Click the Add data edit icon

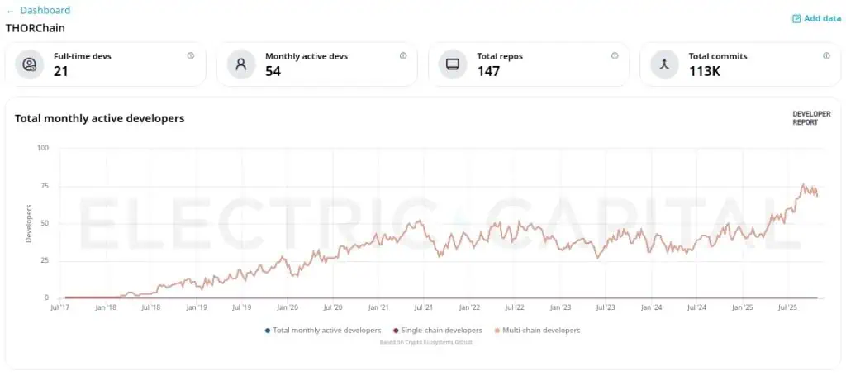point(796,18)
